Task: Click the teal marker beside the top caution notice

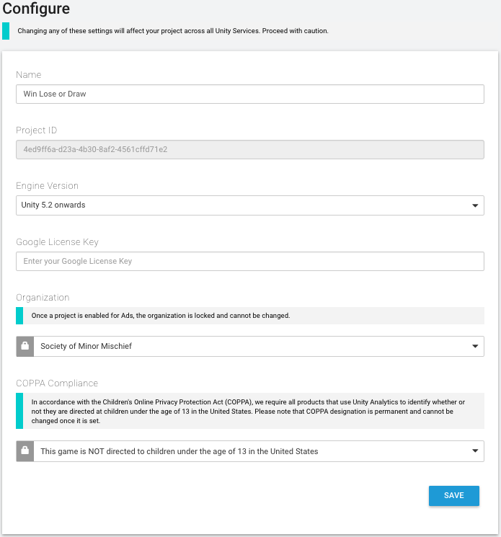Action: [x=6, y=31]
